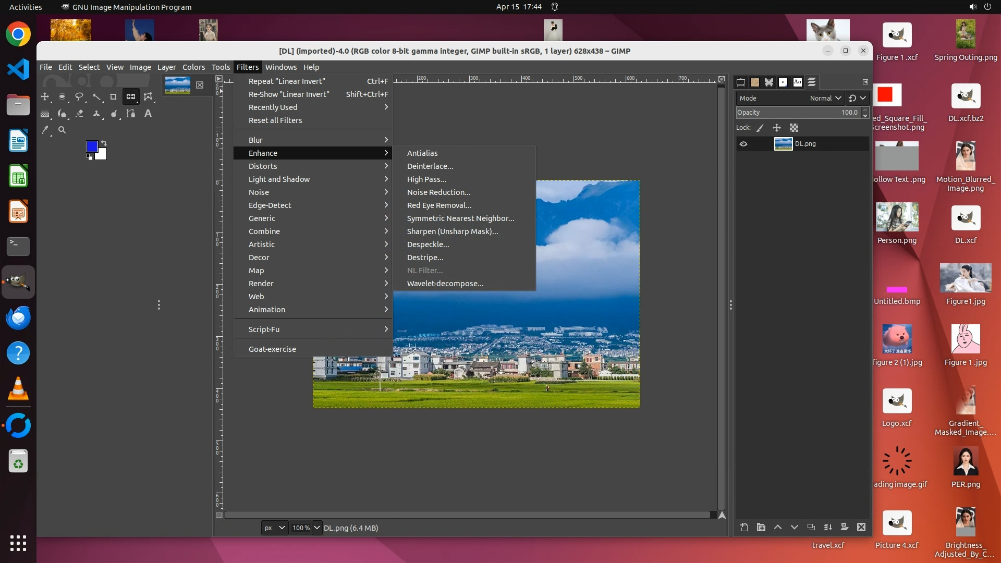Swap foreground and background colors
This screenshot has height=563, width=1001.
tap(104, 143)
